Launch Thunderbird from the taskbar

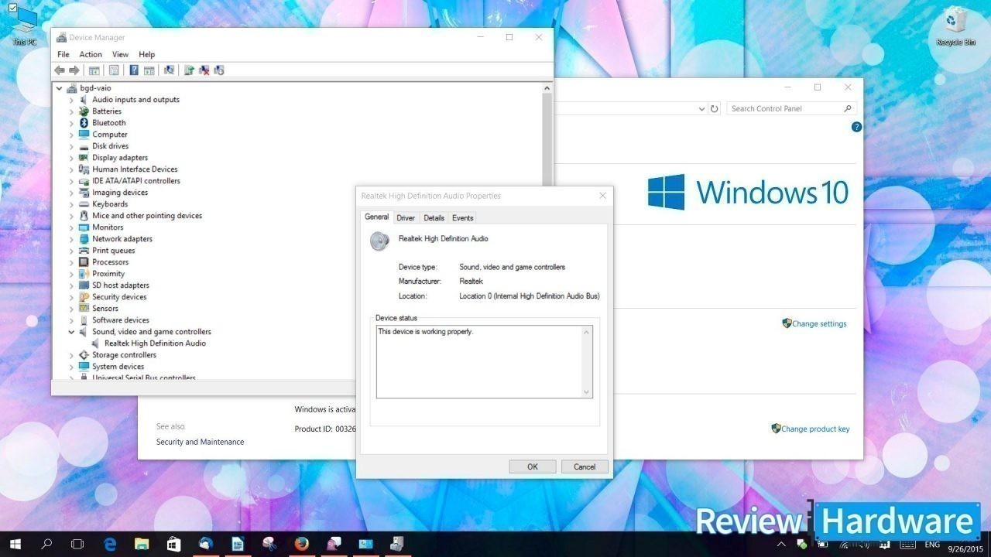point(205,545)
